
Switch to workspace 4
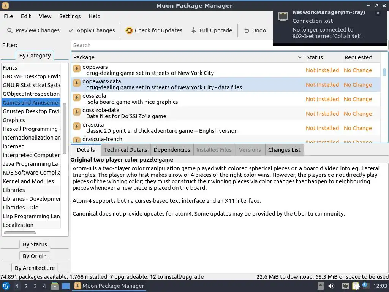click(44, 286)
